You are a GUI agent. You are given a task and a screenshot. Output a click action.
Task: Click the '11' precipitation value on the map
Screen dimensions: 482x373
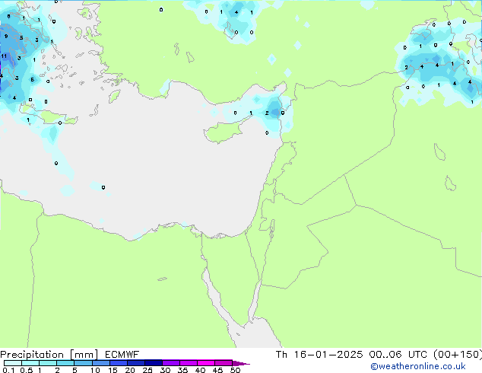click(x=4, y=56)
